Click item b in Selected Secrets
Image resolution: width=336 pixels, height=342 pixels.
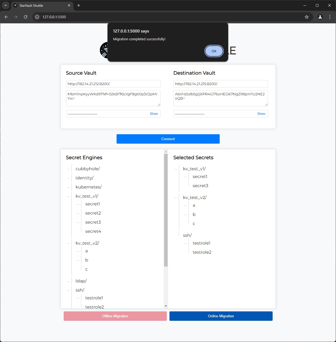(x=194, y=214)
